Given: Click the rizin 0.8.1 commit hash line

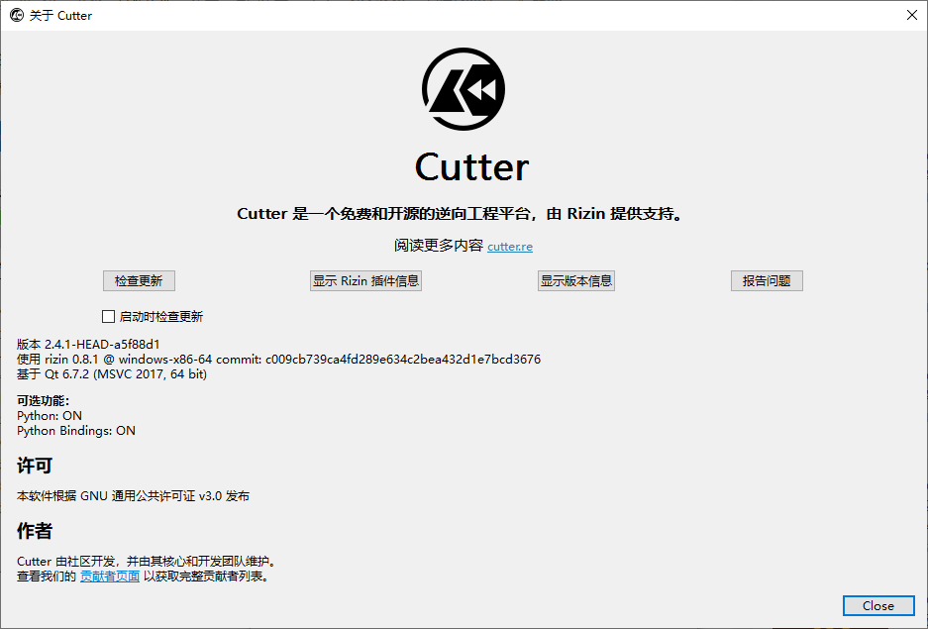Looking at the screenshot, I should 278,360.
